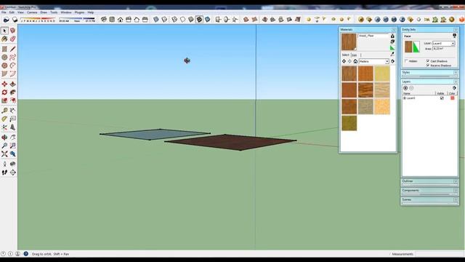Open the Draw menu

coord(44,12)
